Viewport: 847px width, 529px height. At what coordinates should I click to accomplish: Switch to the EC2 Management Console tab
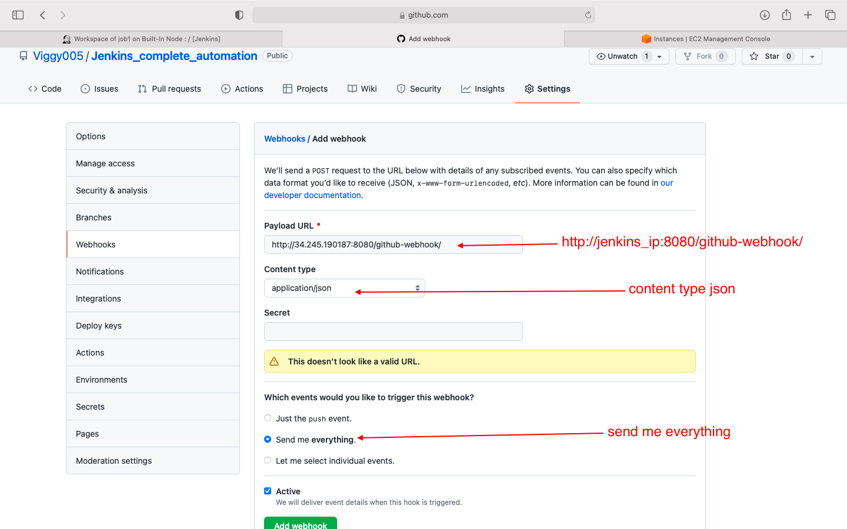[706, 39]
